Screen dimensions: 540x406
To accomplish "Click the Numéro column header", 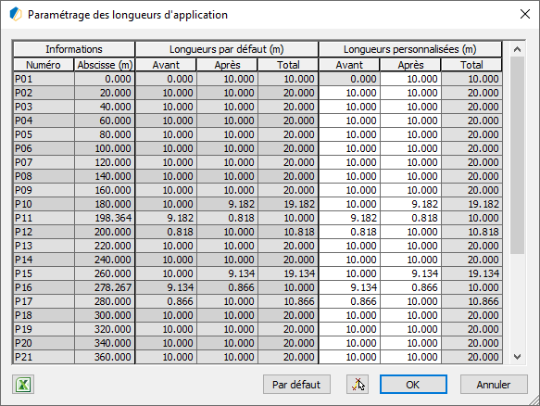I will tap(44, 65).
